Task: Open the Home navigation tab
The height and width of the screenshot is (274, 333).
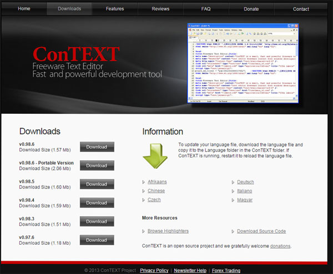Action: [x=24, y=9]
